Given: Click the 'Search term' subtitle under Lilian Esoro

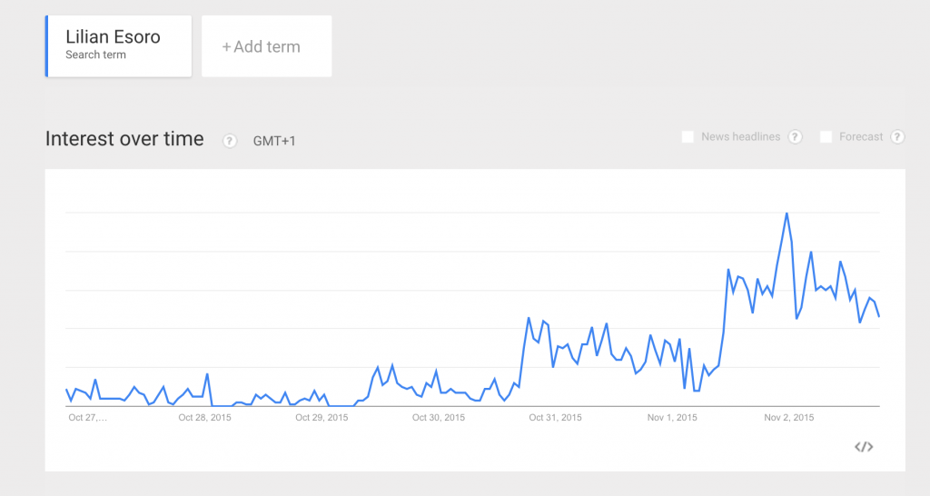Looking at the screenshot, I should [95, 55].
